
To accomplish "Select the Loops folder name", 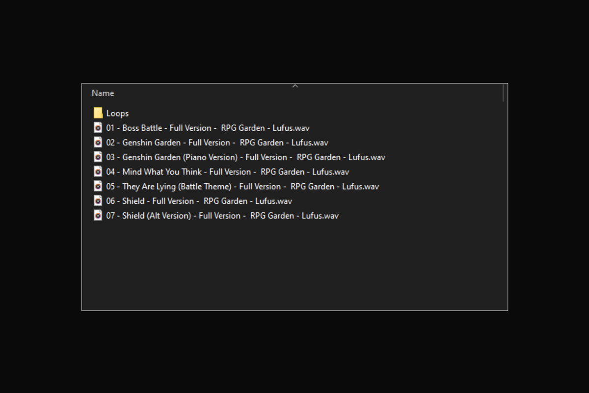I will (117, 113).
